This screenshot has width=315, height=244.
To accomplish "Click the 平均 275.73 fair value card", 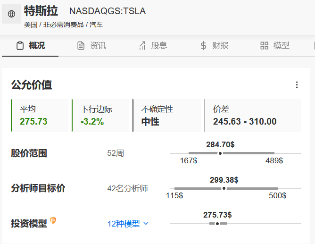I will click(x=41, y=115).
